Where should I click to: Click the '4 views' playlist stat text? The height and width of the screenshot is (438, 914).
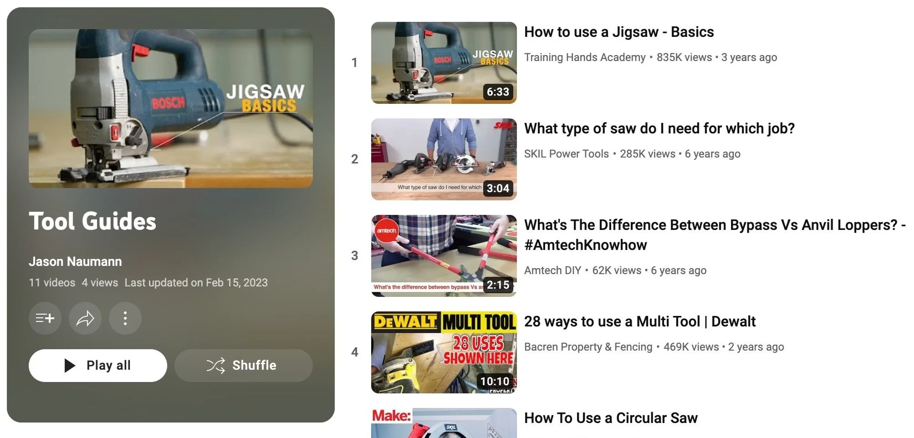[100, 283]
